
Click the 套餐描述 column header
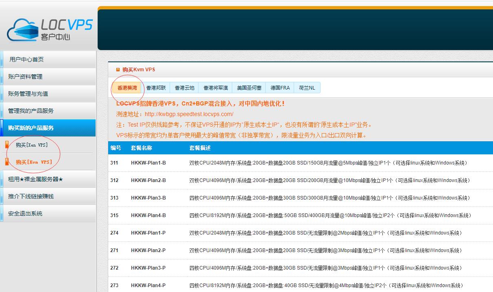[200, 148]
